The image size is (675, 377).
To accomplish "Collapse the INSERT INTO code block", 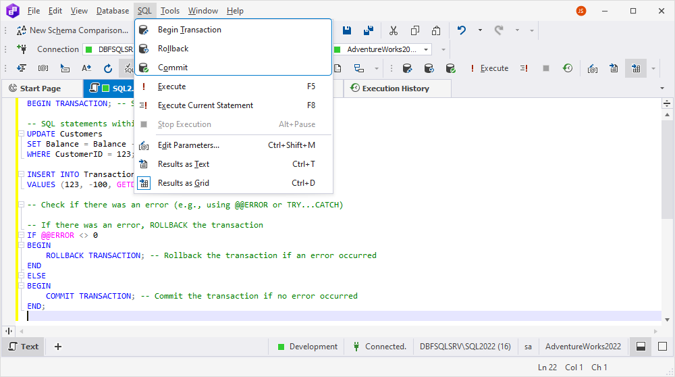I will tap(21, 174).
